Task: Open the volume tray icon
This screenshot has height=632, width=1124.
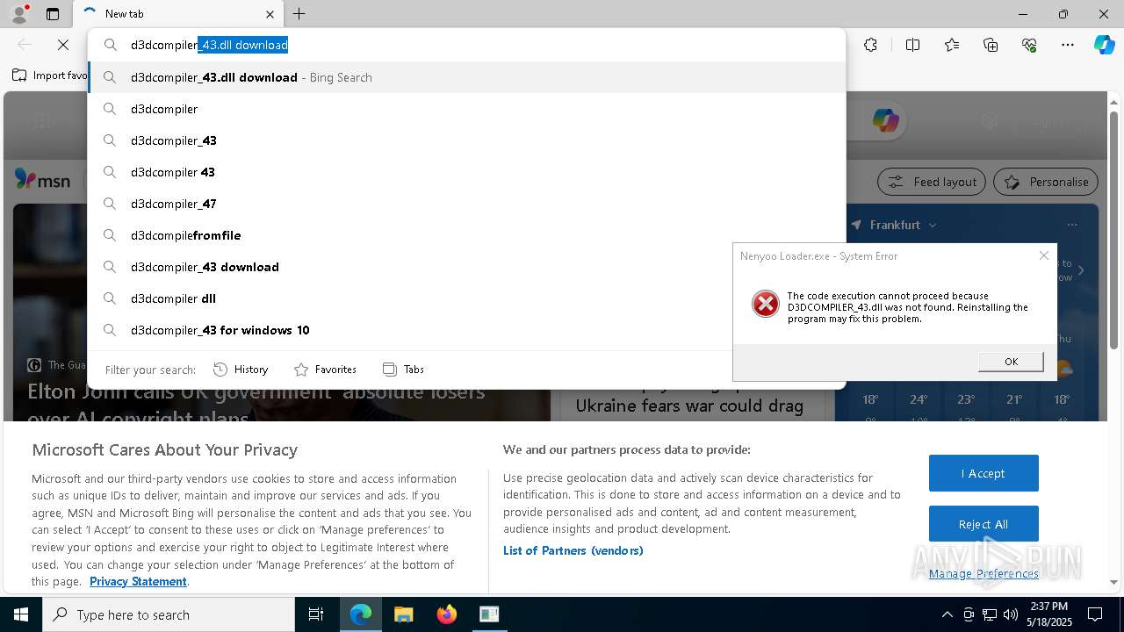Action: [1011, 614]
